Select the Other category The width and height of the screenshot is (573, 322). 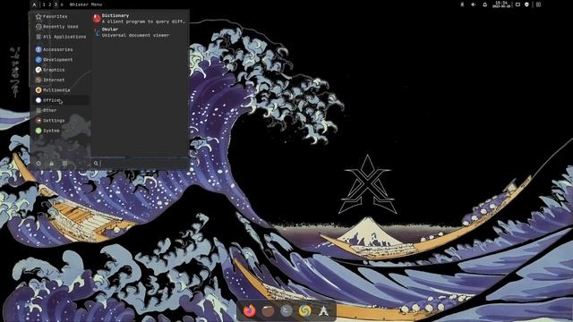pos(60,110)
